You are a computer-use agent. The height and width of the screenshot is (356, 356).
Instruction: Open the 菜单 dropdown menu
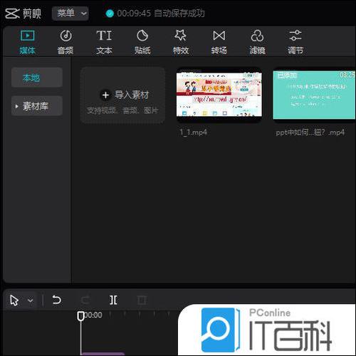click(x=70, y=14)
